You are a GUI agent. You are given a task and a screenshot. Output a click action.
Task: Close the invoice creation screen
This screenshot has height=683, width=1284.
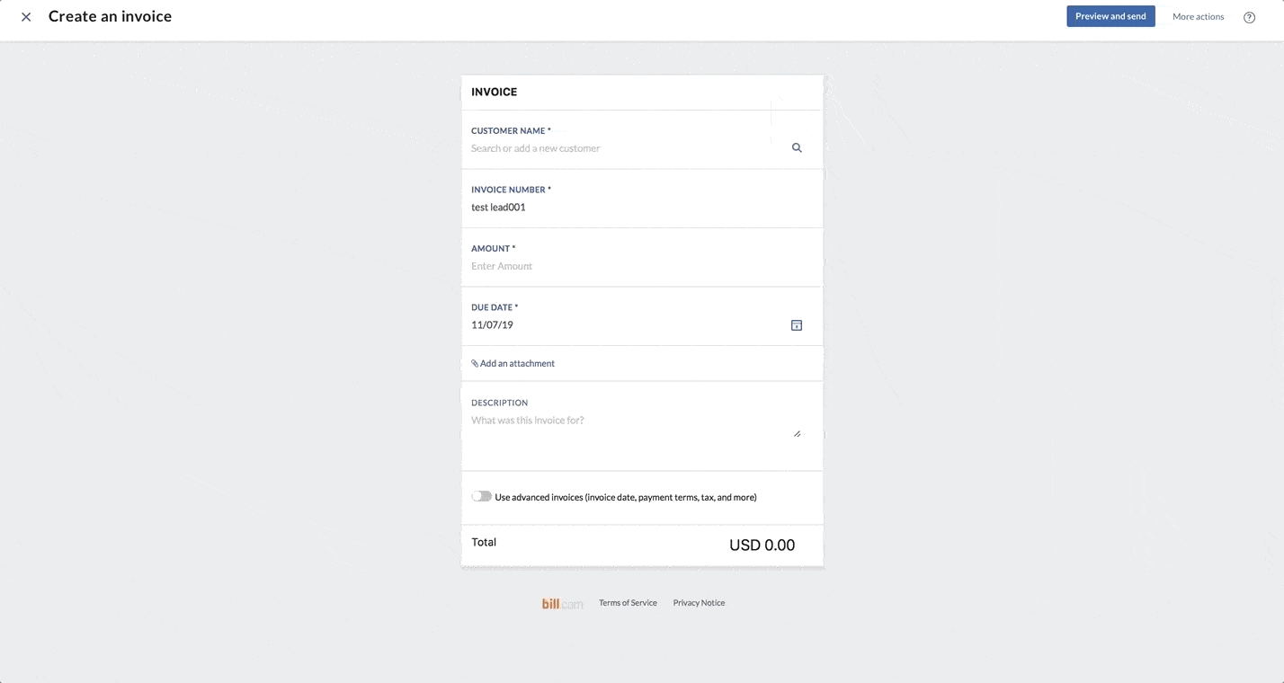click(25, 16)
